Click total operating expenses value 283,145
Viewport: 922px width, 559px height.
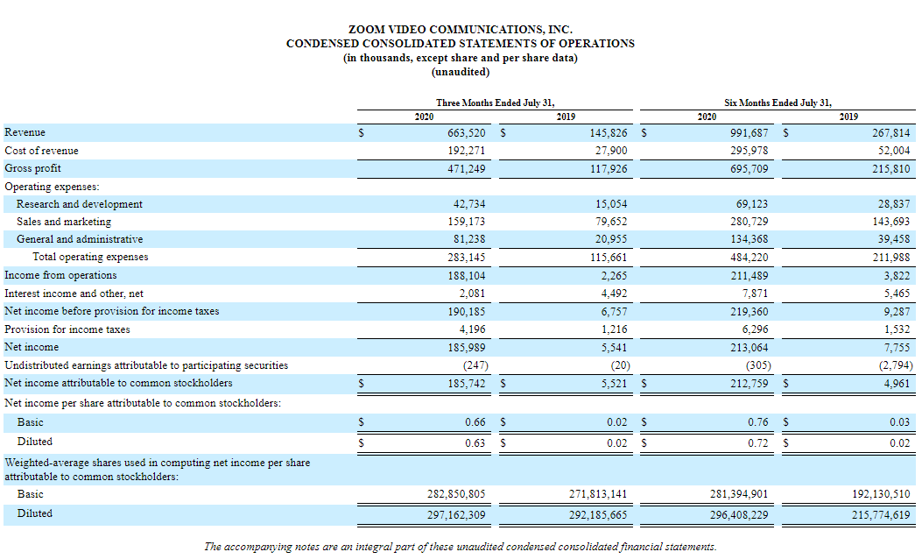click(x=467, y=258)
